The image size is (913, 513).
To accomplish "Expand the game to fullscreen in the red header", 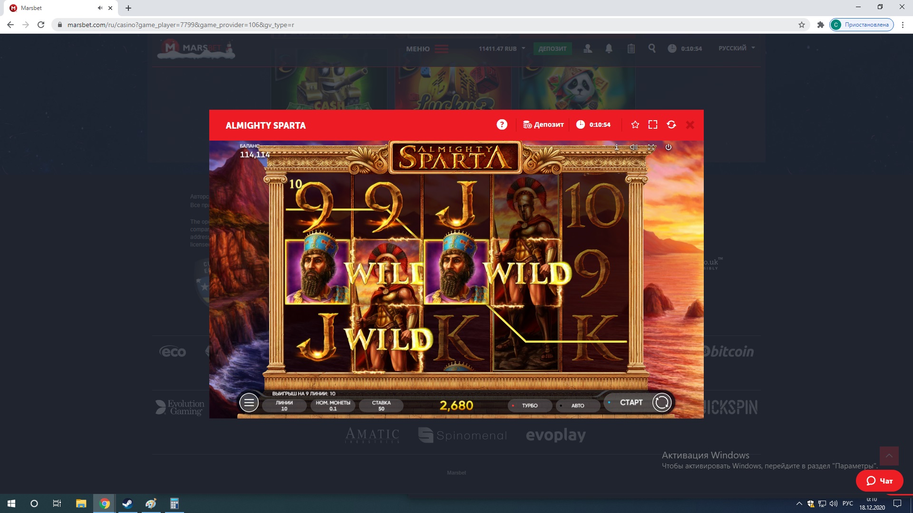I will 653,124.
